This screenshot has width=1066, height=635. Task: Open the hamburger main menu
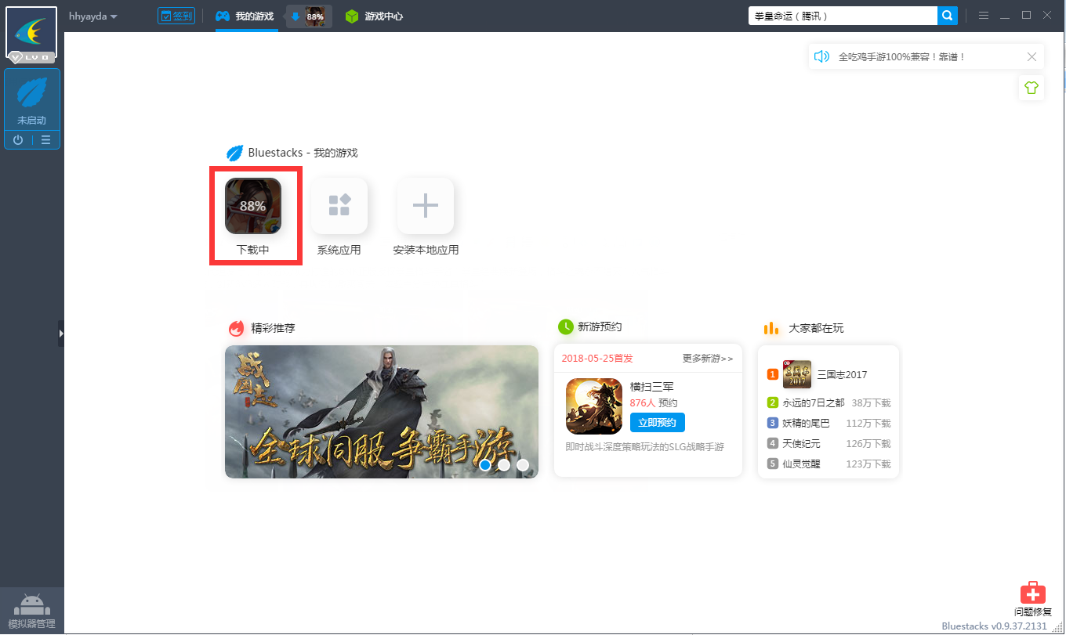(983, 16)
